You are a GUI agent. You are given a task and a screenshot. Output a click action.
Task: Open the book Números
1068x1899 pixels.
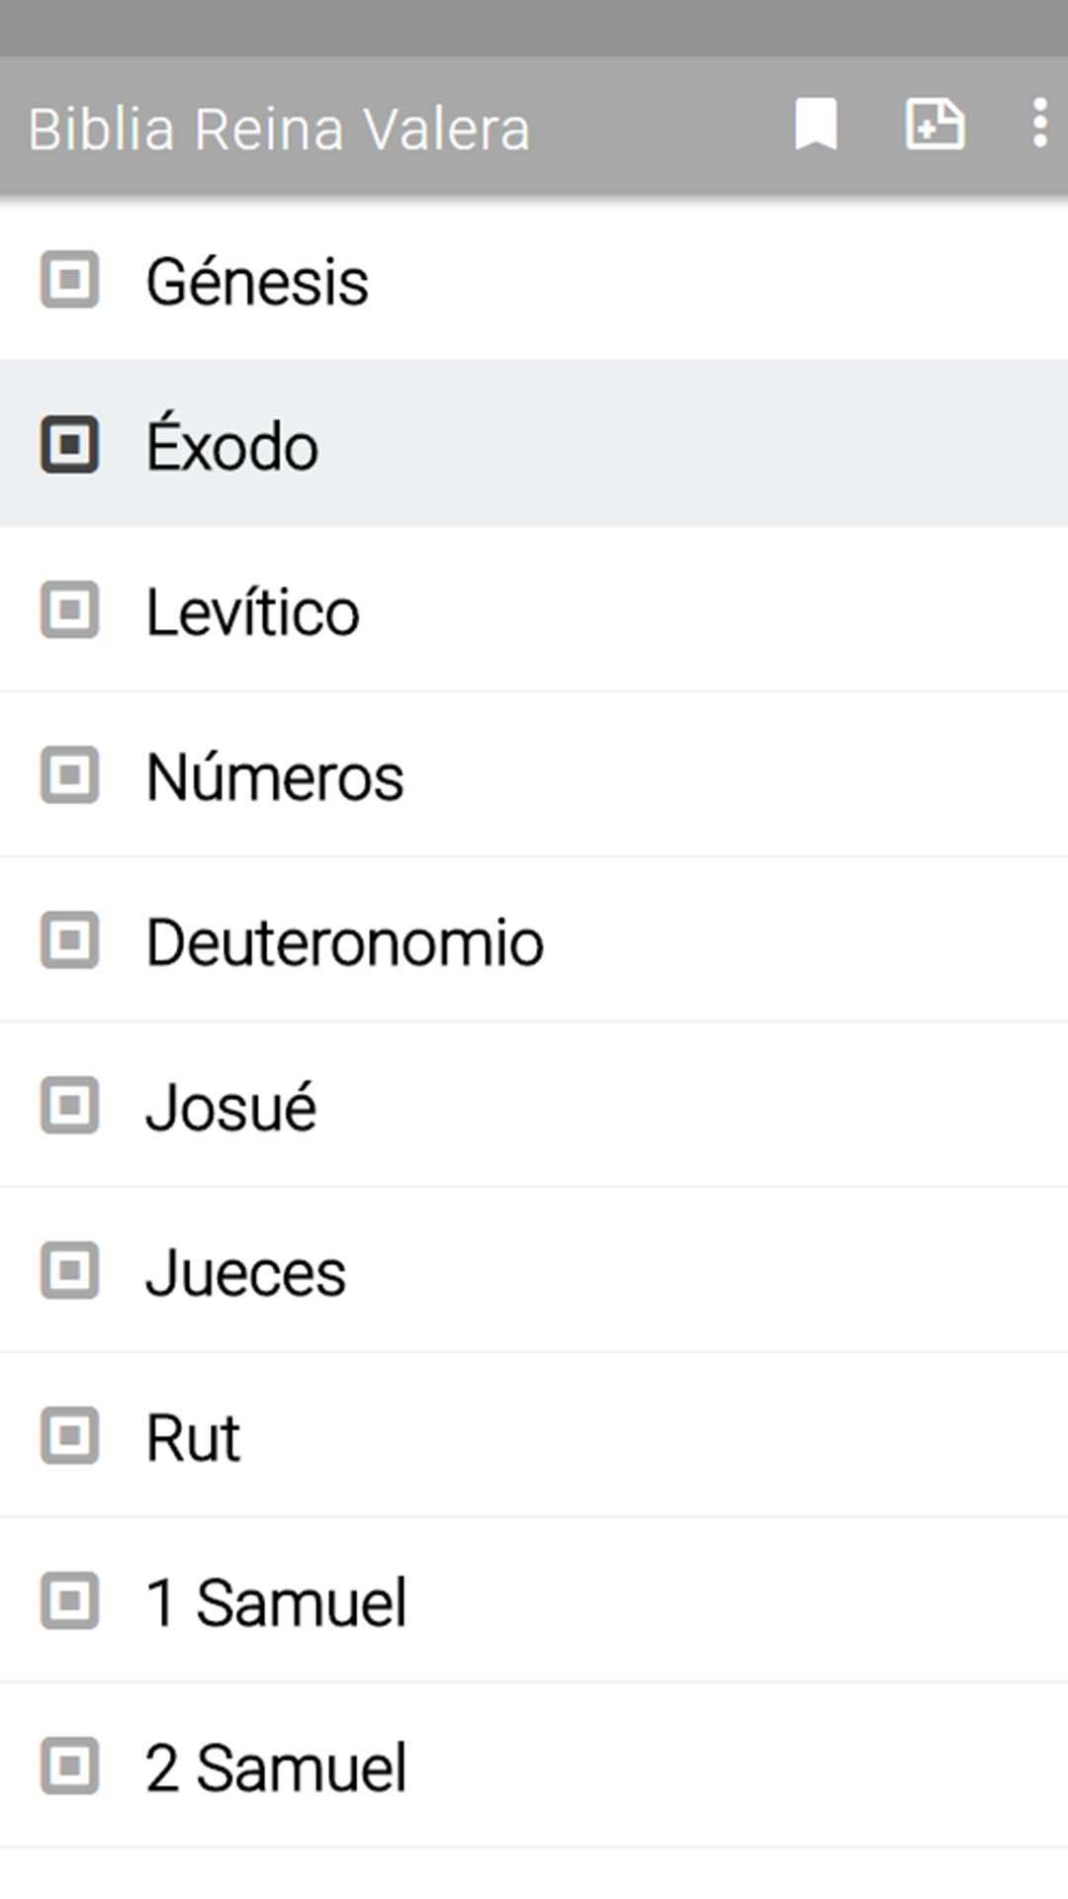[534, 774]
